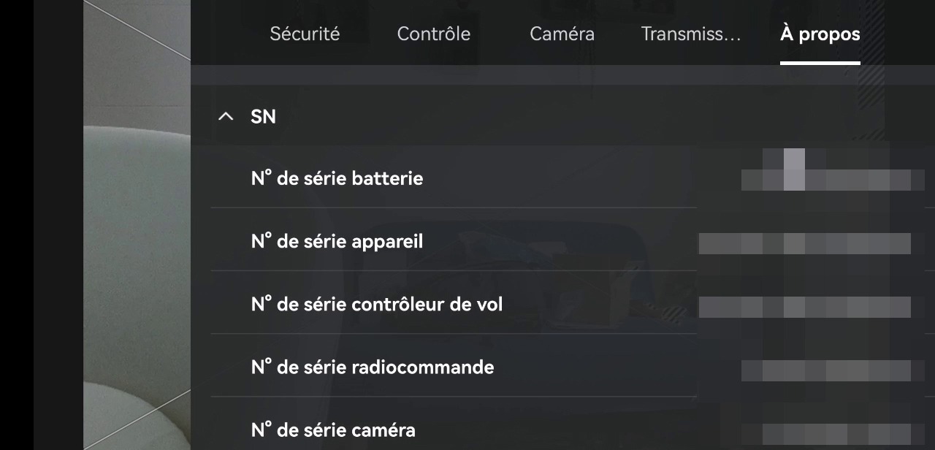935x450 pixels.
Task: Collapse the SN section chevron
Action: (226, 117)
